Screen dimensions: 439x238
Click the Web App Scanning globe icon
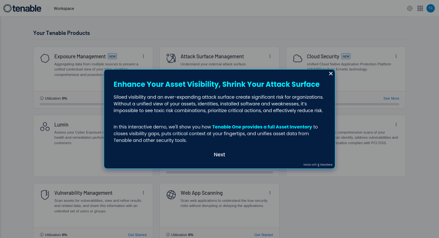pos(171,195)
